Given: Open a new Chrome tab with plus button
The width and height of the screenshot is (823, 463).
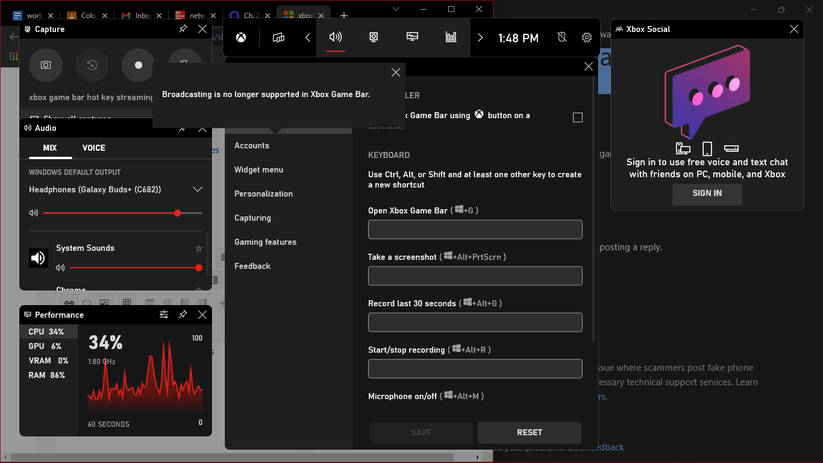Looking at the screenshot, I should [344, 15].
